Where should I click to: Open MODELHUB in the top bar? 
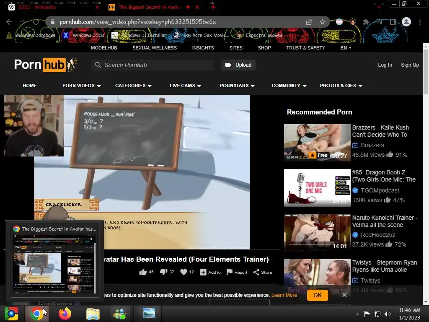point(104,48)
